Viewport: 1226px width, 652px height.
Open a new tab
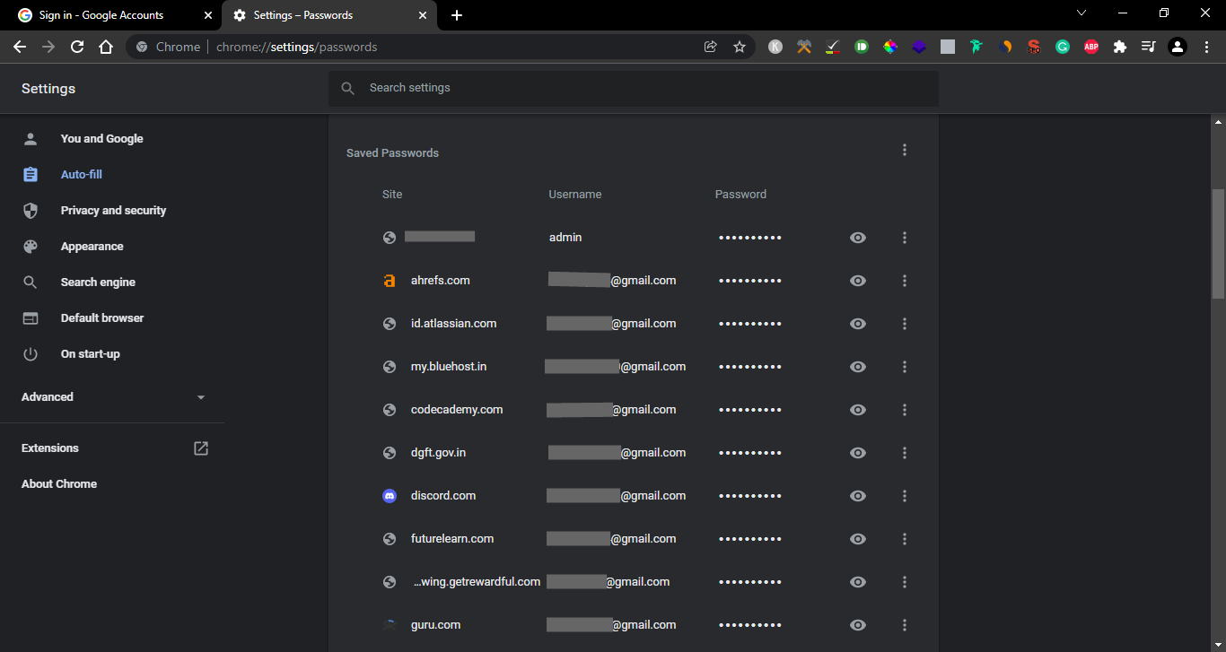tap(457, 15)
